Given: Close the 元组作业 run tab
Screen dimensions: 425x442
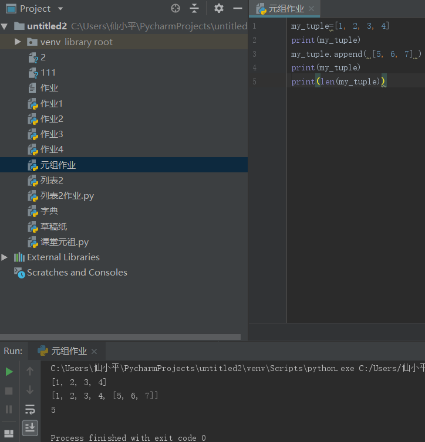Looking at the screenshot, I should tap(95, 352).
